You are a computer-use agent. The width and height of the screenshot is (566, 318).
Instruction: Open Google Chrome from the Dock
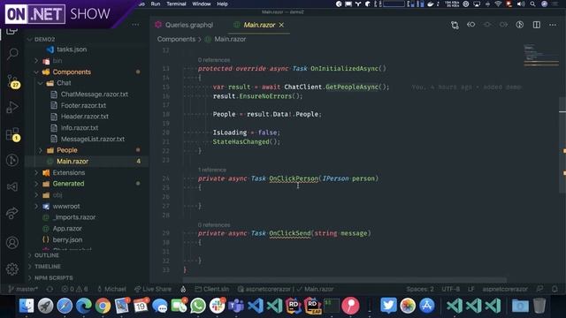(x=103, y=306)
